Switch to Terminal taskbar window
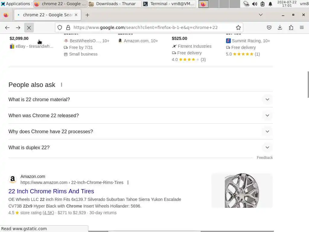309x232 pixels. 169,4
